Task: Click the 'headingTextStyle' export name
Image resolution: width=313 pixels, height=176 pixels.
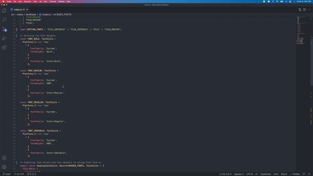Action: (x=47, y=166)
